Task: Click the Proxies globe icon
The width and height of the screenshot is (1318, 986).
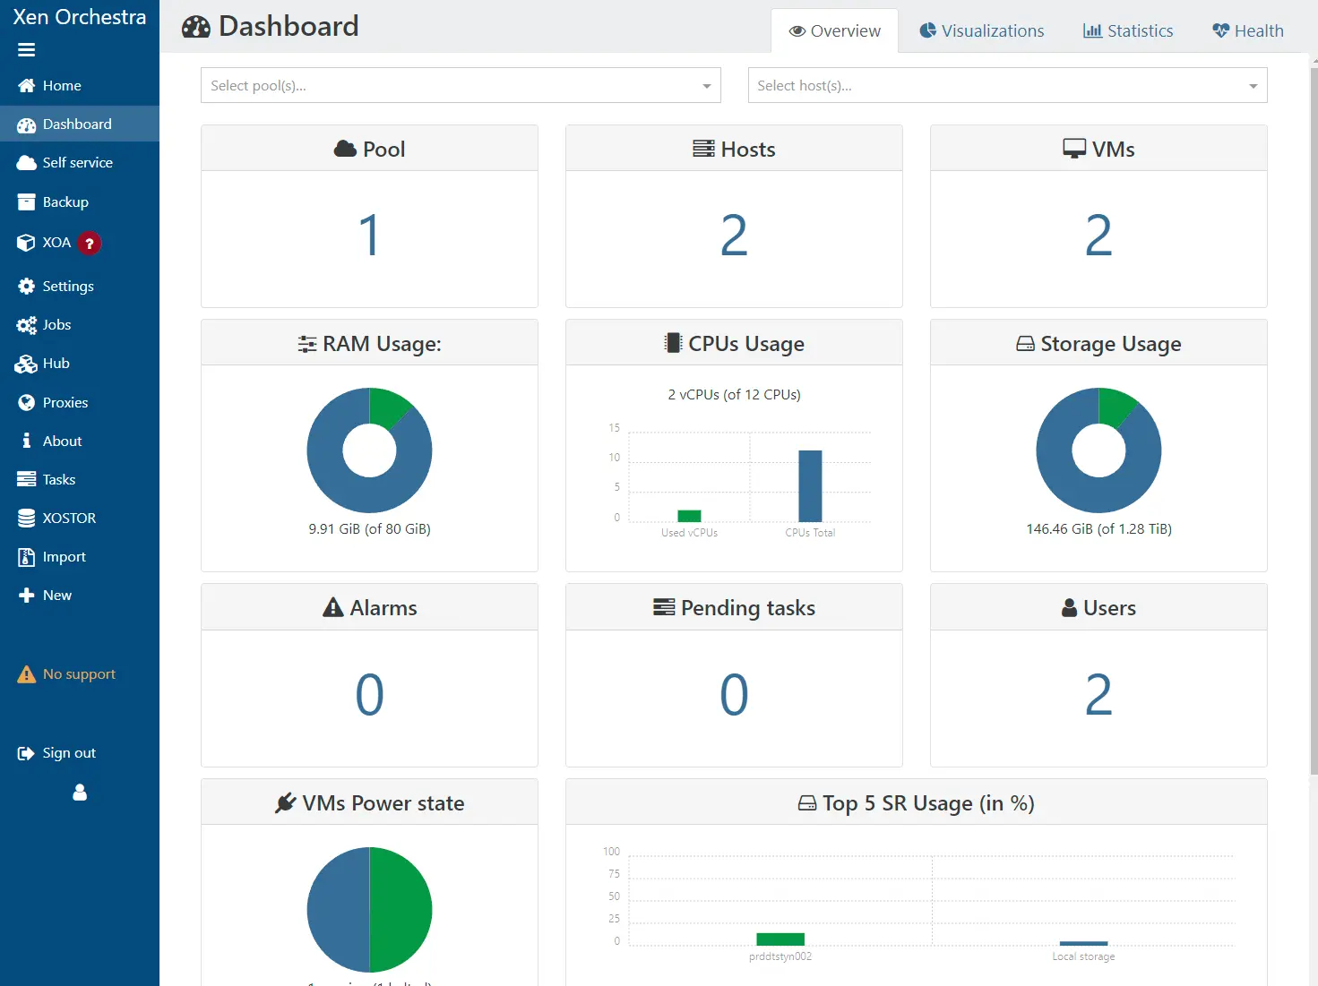Action: pyautogui.click(x=26, y=403)
